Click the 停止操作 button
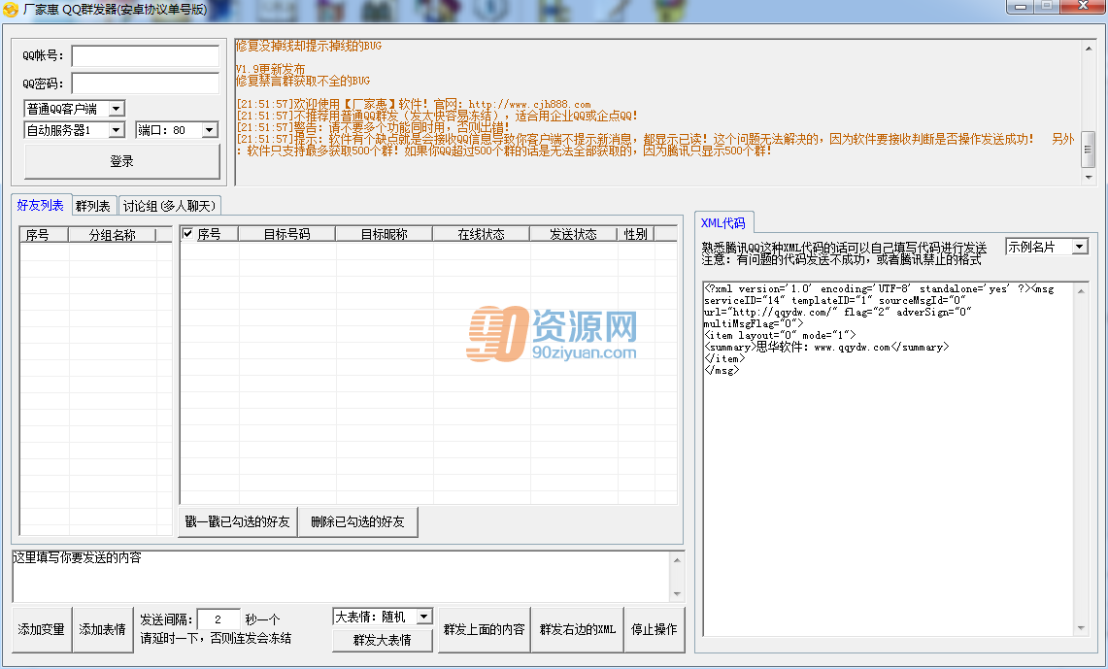 click(x=655, y=629)
